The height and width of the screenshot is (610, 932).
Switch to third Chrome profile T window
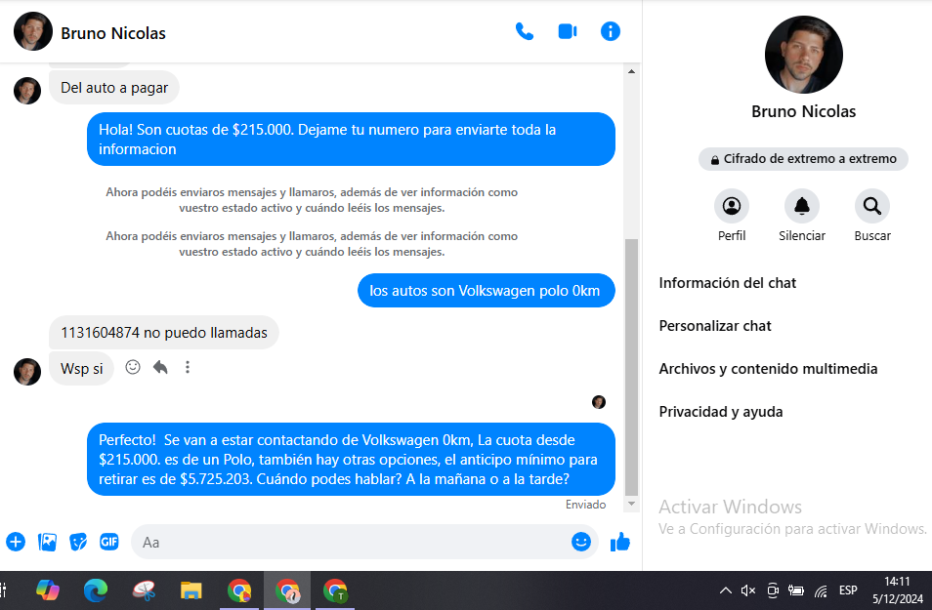[x=335, y=590]
